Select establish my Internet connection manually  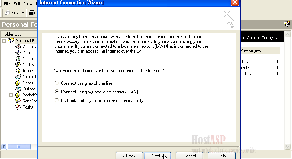pyautogui.click(x=56, y=100)
